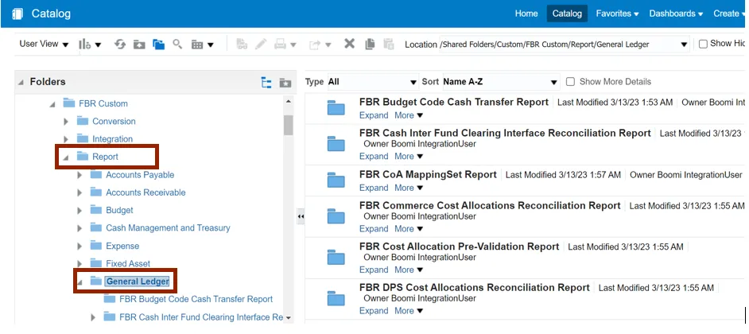Click the favorites folder icon in Folders header
Image resolution: width=749 pixels, height=334 pixels.
(x=285, y=82)
